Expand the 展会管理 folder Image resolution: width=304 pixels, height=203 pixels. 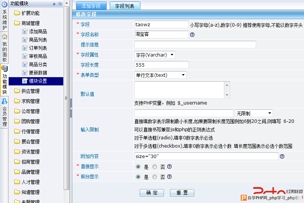[27, 142]
